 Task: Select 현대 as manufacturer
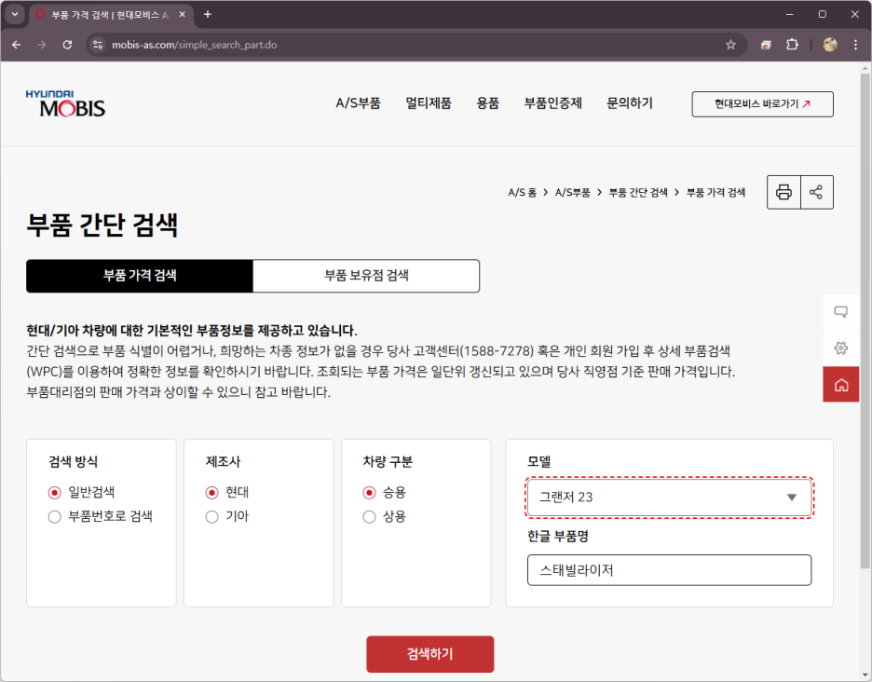click(211, 492)
